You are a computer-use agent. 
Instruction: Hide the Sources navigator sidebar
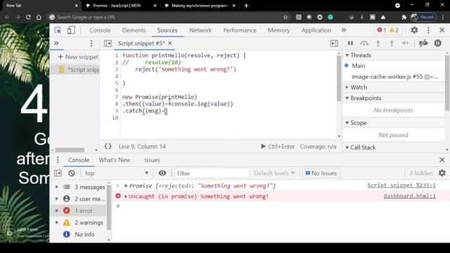click(x=108, y=44)
